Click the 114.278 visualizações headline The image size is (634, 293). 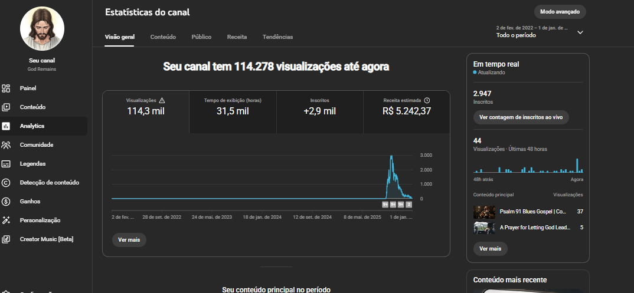[276, 67]
